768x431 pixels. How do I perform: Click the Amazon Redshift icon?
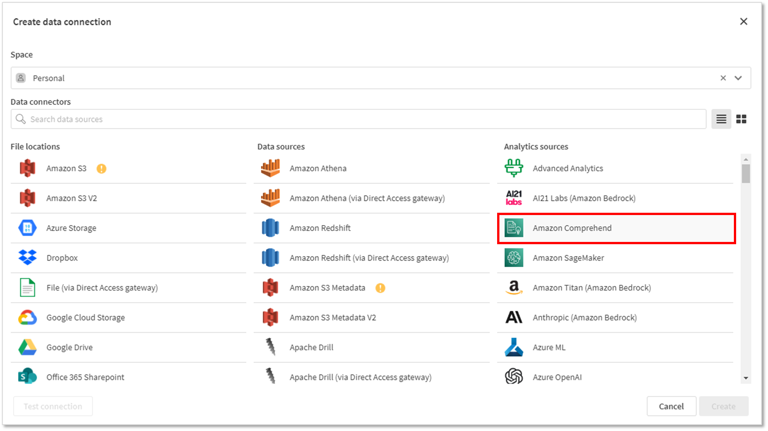(270, 228)
